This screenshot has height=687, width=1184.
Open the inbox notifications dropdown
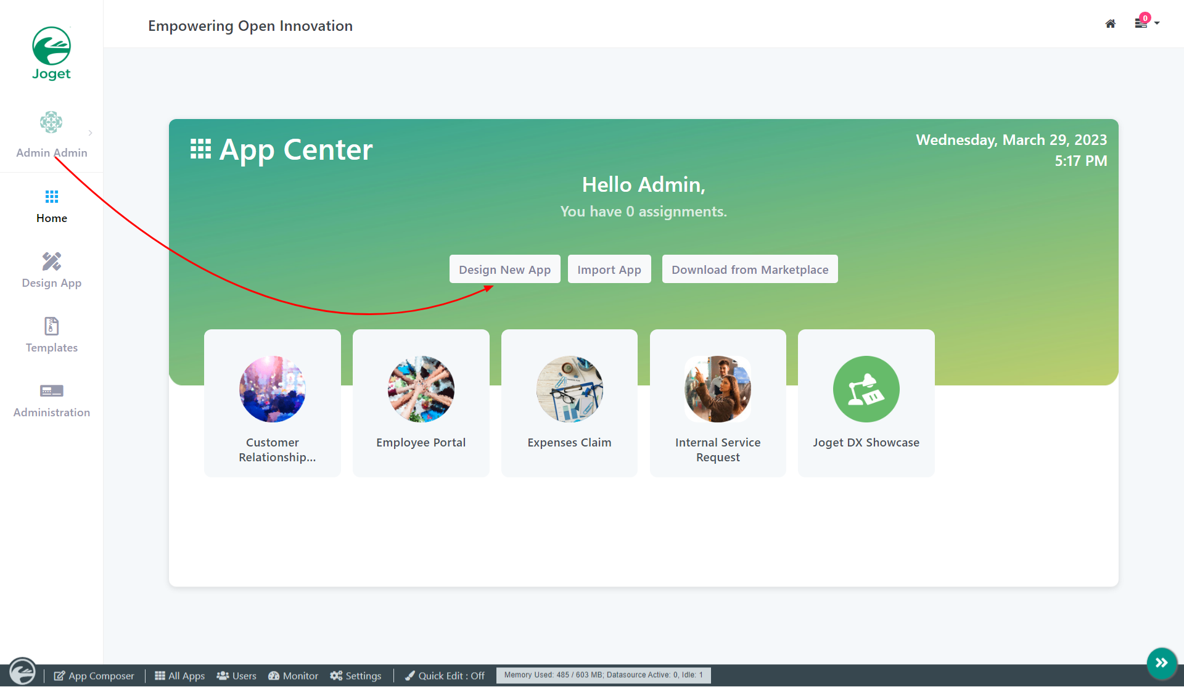1146,23
